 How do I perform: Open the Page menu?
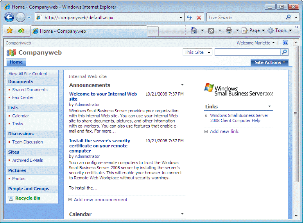[253, 30]
